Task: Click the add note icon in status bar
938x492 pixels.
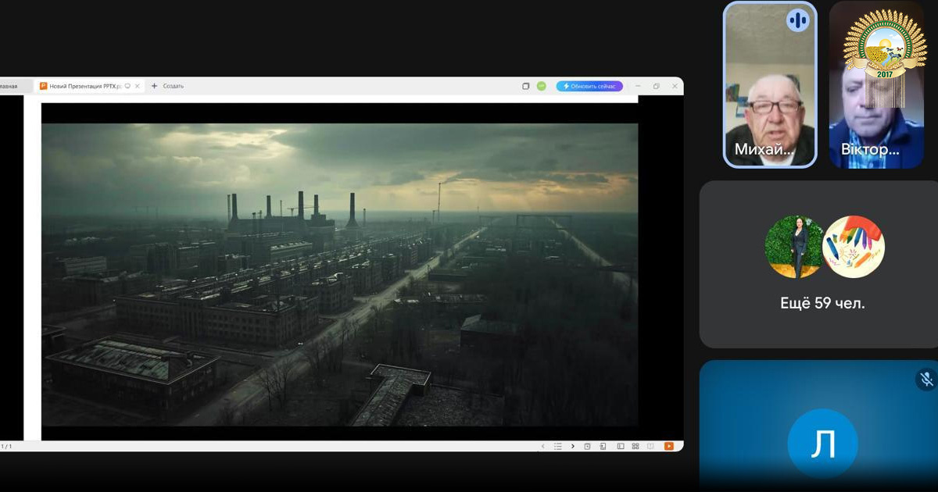Action: point(588,446)
